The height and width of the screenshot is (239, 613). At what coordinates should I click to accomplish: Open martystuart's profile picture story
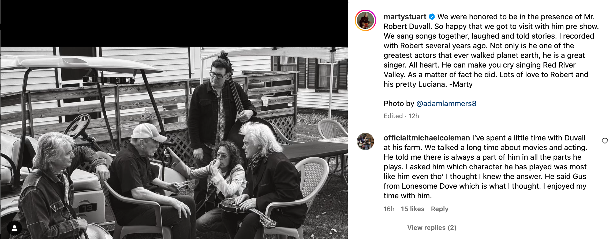coord(365,20)
